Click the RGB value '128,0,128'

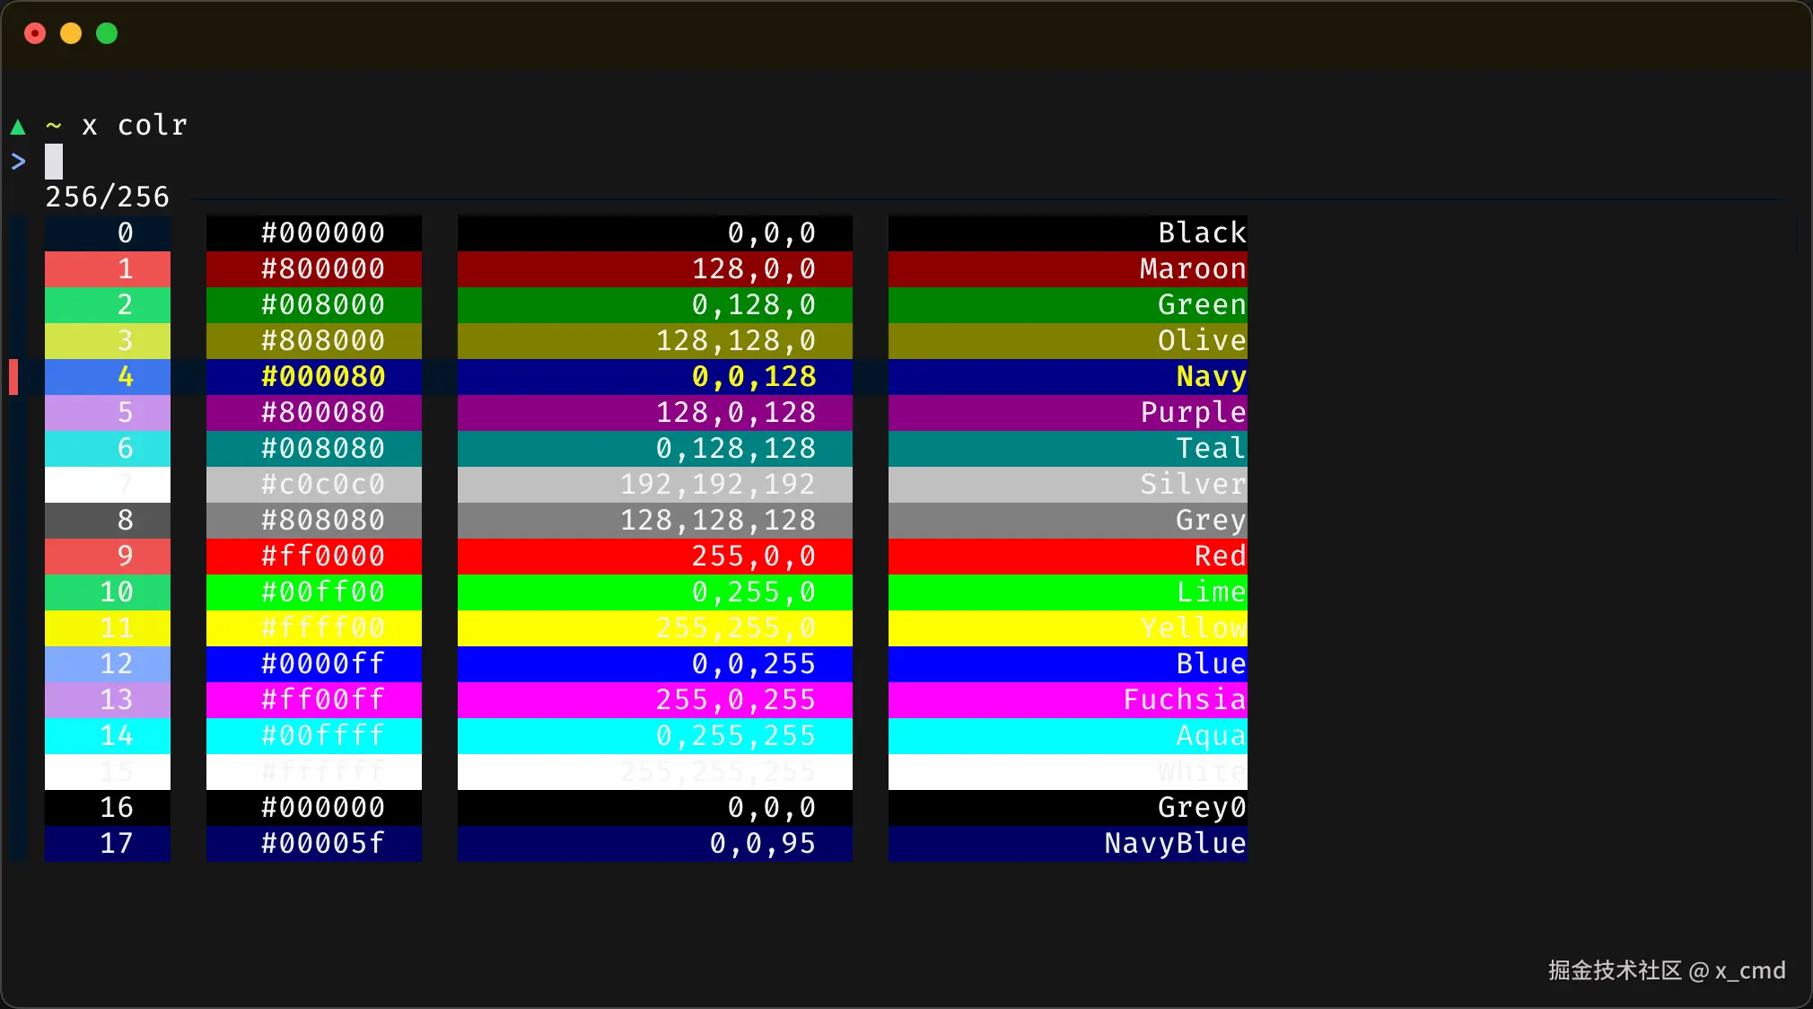(736, 413)
